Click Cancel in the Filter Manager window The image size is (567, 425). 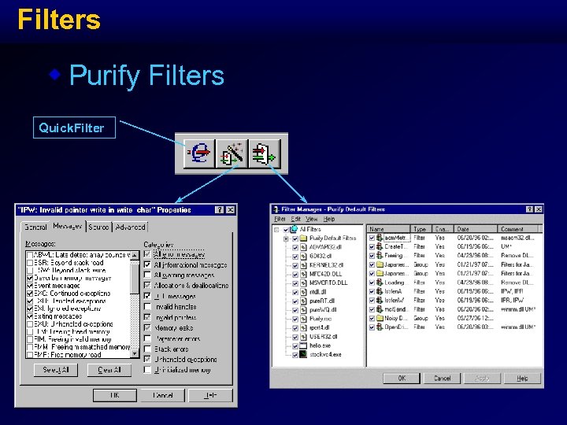443,379
